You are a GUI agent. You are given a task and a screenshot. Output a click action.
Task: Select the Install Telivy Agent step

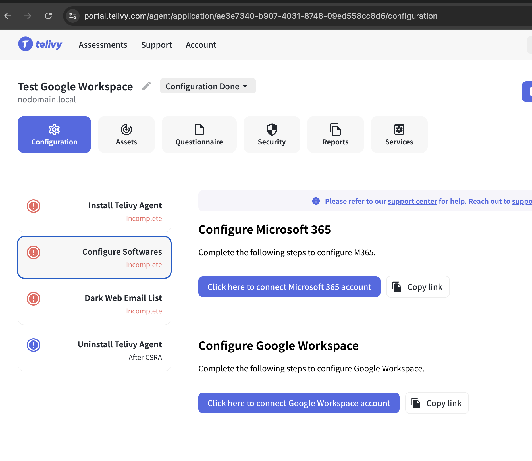(94, 211)
